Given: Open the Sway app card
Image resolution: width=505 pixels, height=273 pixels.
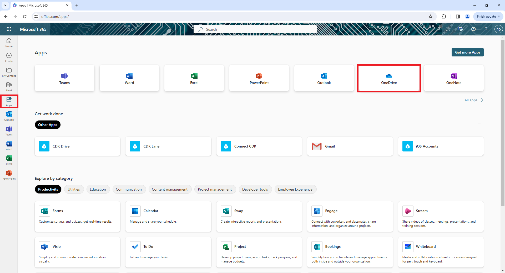Looking at the screenshot, I should point(259,217).
